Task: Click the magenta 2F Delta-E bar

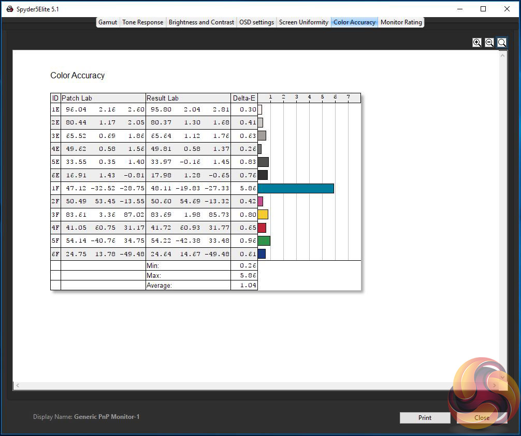Action: pos(260,201)
